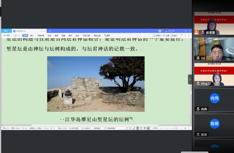Click zzj's green microphone icon
Screen dimensions: 234x153
198,58
